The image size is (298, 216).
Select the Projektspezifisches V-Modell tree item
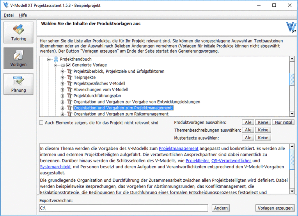click(99, 83)
